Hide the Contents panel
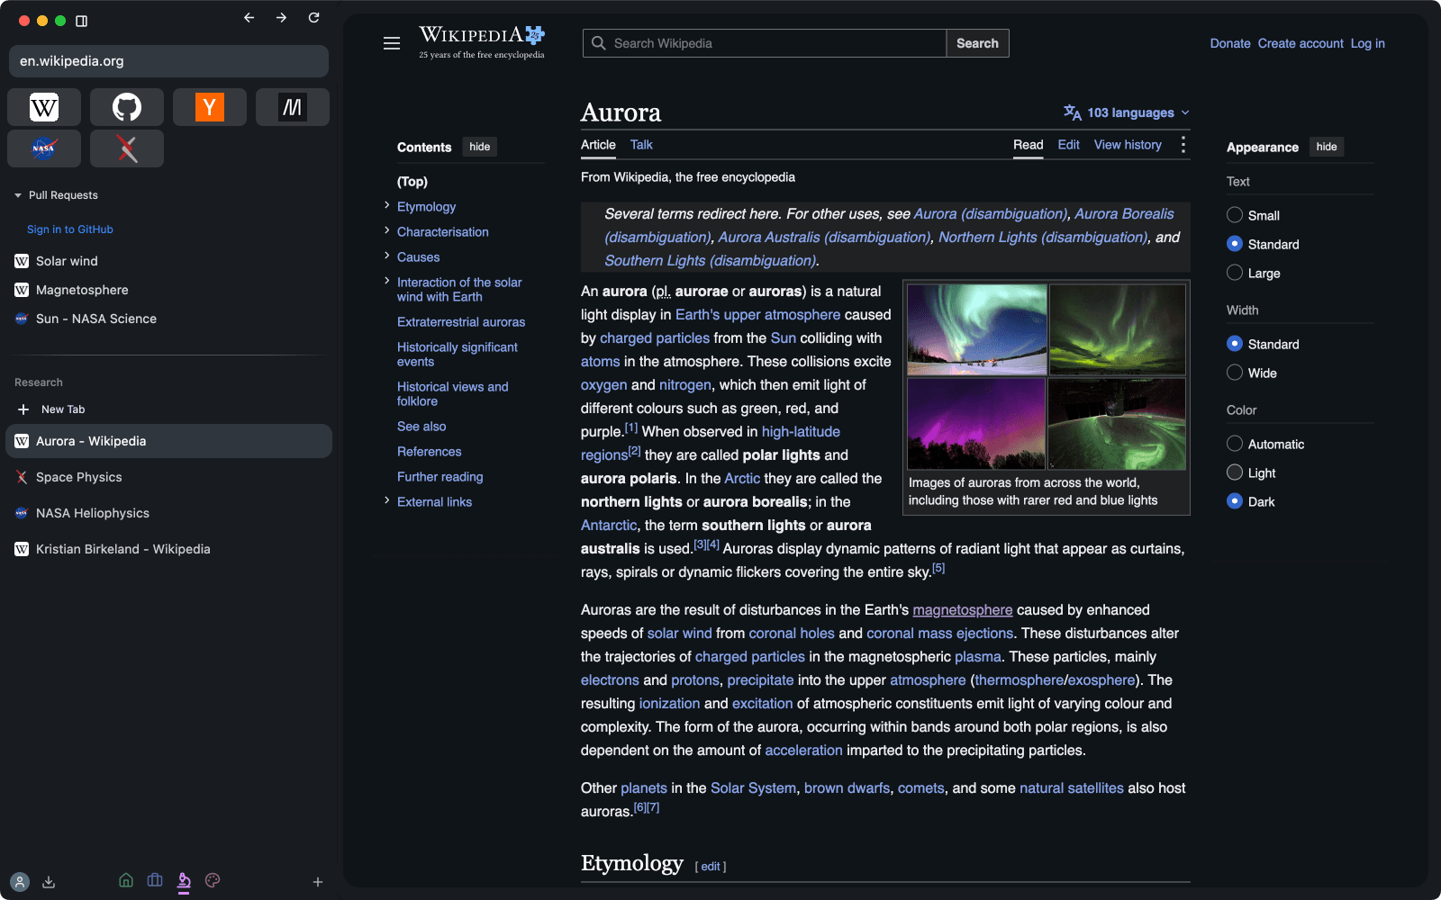The width and height of the screenshot is (1441, 900). click(480, 147)
